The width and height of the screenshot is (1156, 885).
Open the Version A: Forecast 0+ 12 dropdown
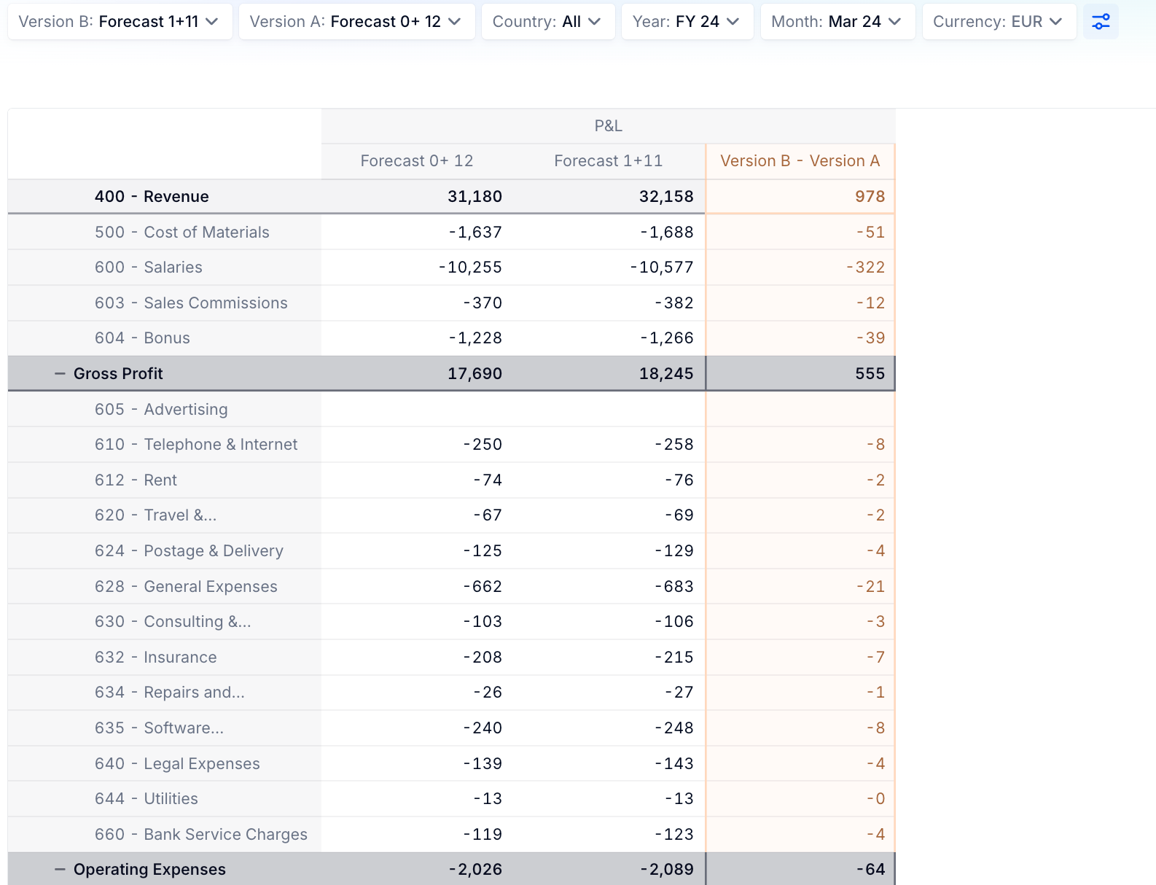pyautogui.click(x=356, y=22)
